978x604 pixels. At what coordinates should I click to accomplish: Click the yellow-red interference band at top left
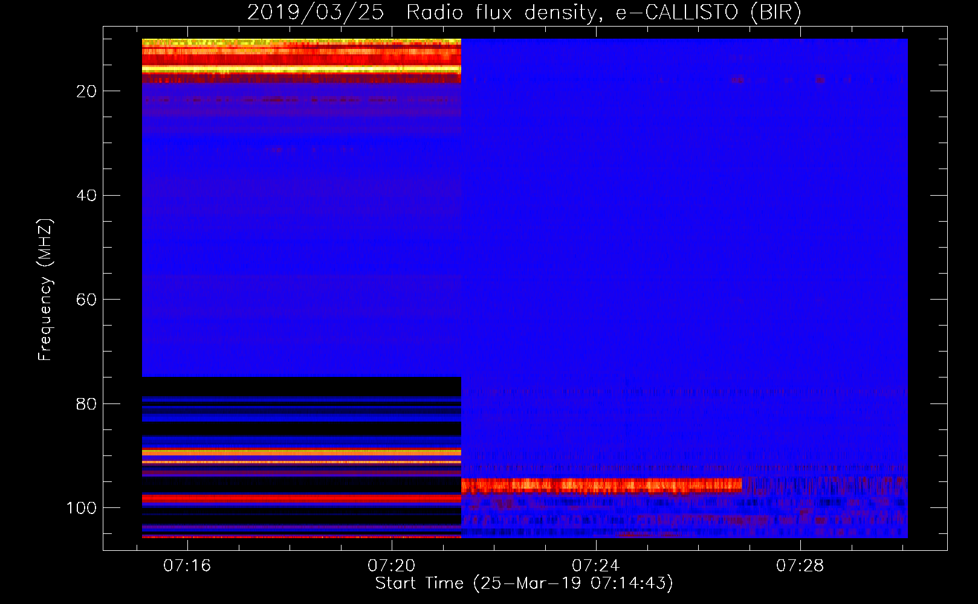(x=302, y=60)
